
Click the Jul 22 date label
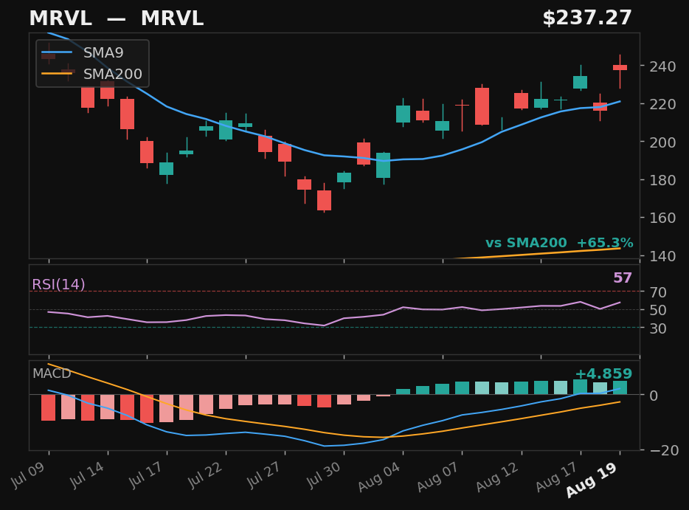[x=205, y=475]
